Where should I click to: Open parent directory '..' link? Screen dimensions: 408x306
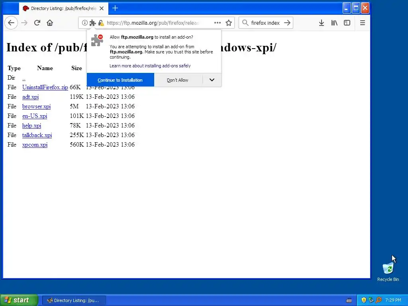point(24,78)
